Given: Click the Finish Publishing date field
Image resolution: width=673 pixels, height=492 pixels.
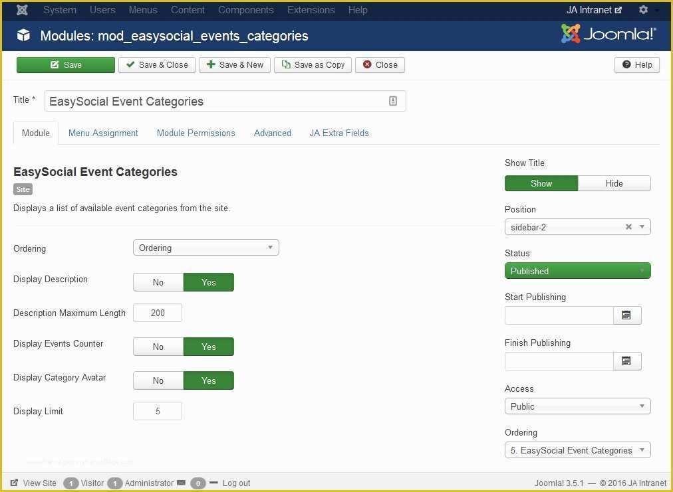Looking at the screenshot, I should click(x=559, y=361).
